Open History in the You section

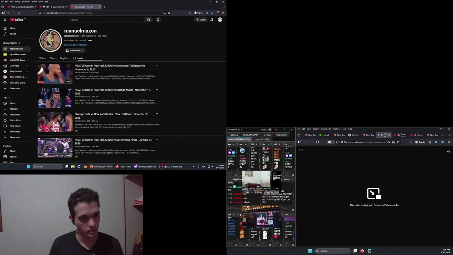tap(13, 103)
